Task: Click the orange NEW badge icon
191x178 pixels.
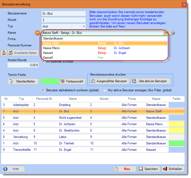Action: pyautogui.click(x=38, y=33)
